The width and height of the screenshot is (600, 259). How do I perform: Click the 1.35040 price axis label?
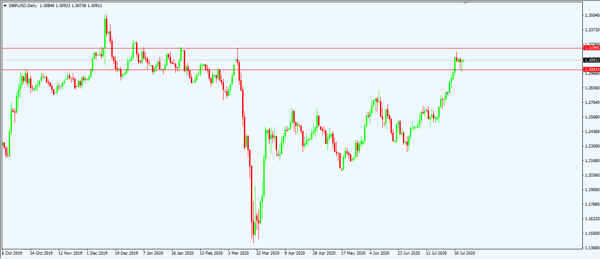point(592,15)
